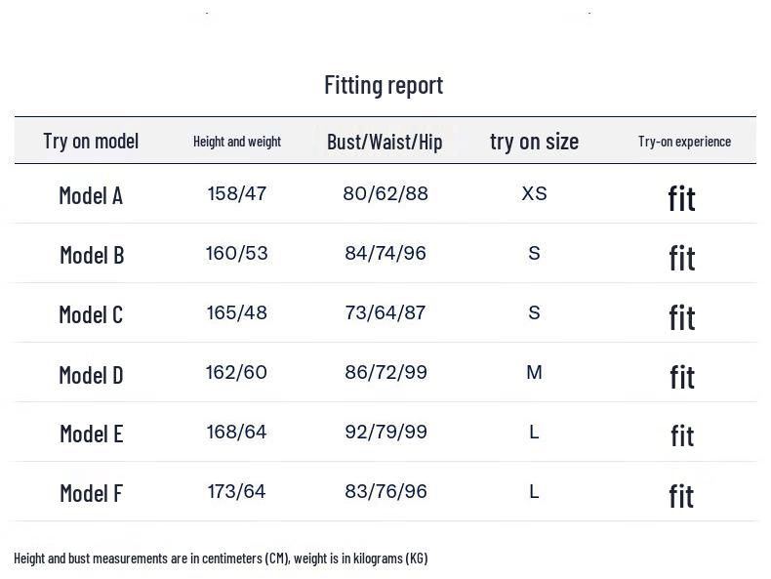Select the Model D row label

coord(91,374)
